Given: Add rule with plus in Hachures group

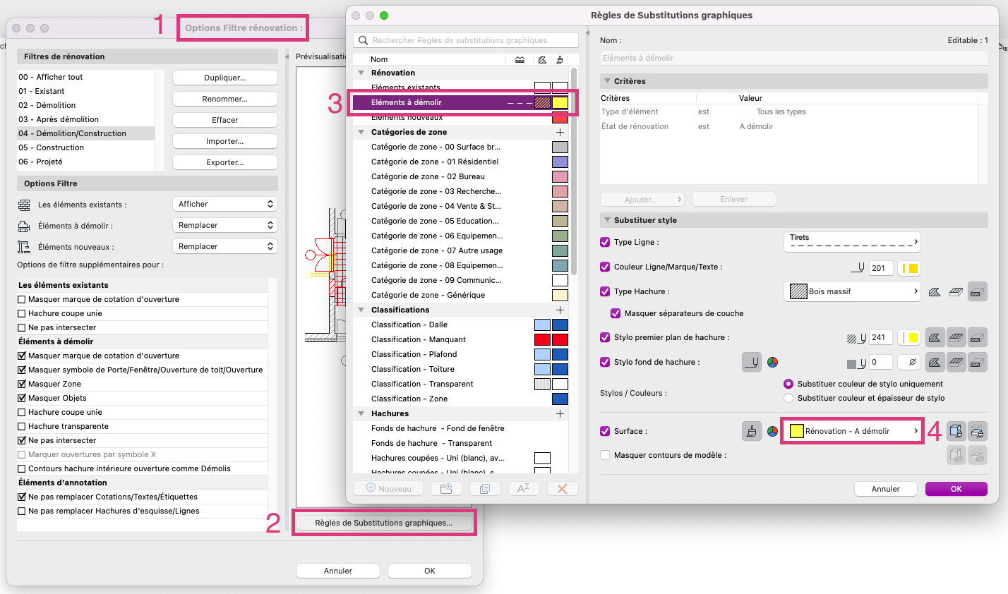Looking at the screenshot, I should click(560, 413).
